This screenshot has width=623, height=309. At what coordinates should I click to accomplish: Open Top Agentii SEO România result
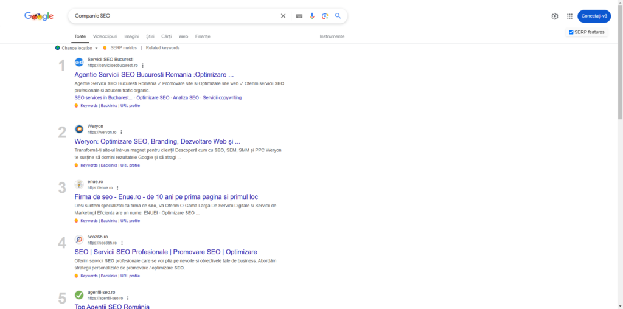(112, 307)
